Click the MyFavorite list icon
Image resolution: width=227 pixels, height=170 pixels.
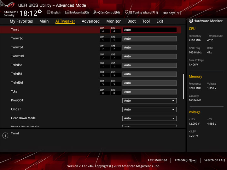pos(67,12)
